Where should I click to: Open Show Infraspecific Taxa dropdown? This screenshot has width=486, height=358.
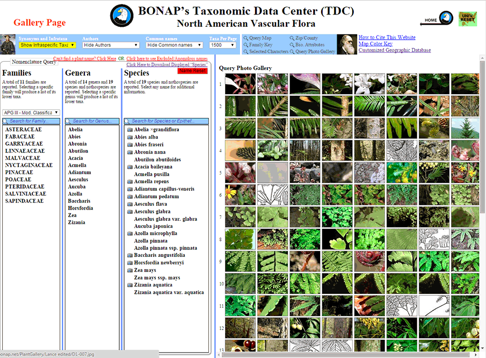[x=47, y=45]
